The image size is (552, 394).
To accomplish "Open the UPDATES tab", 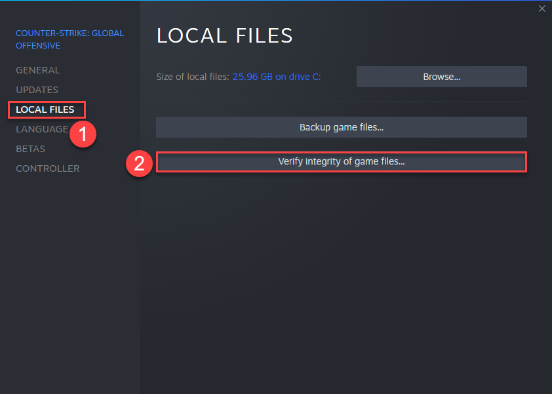I will pyautogui.click(x=37, y=90).
